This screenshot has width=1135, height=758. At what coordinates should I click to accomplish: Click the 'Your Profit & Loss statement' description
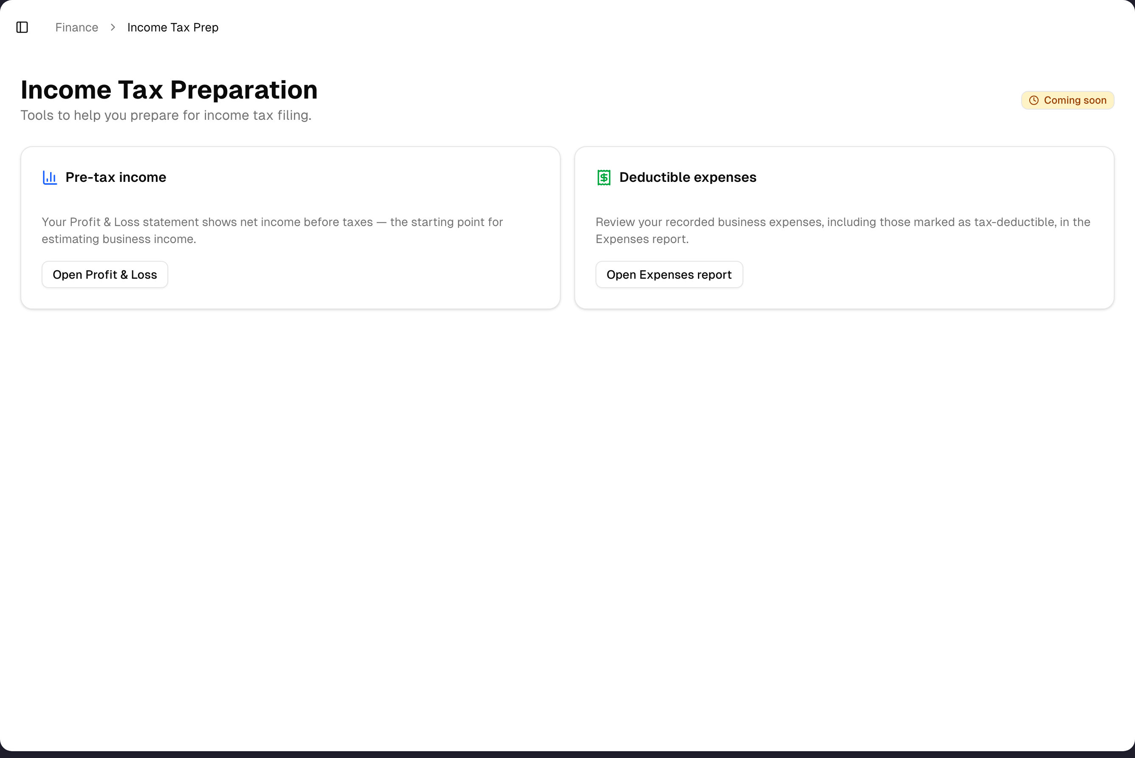[273, 231]
